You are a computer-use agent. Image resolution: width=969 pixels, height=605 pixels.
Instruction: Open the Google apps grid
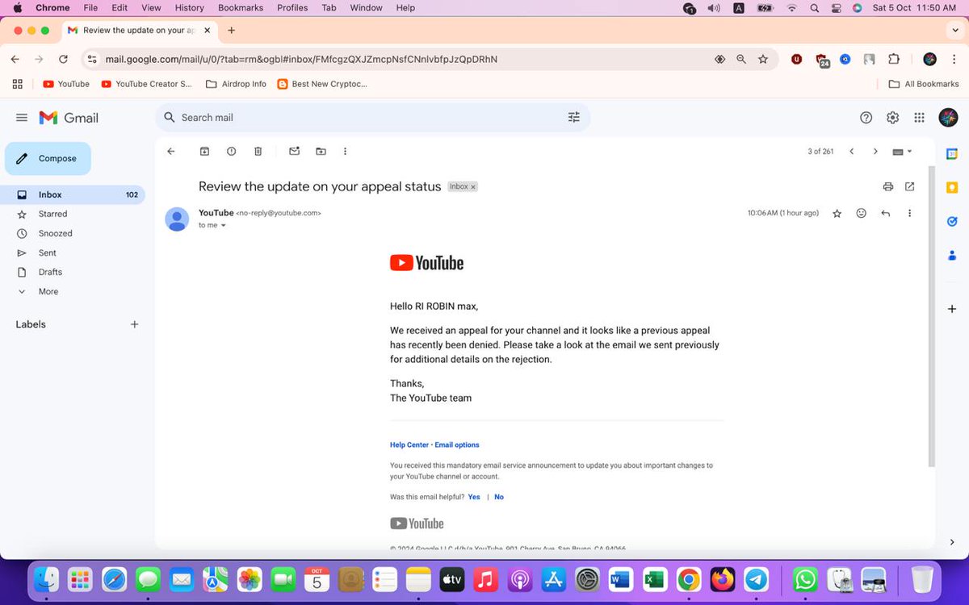(x=919, y=118)
